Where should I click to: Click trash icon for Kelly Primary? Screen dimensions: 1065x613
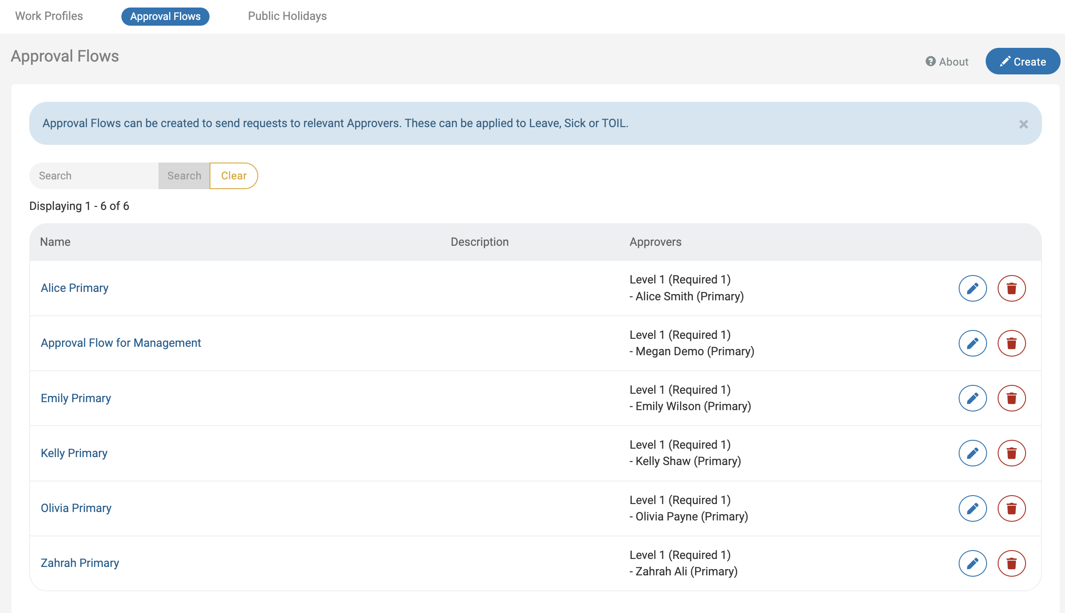click(1011, 453)
